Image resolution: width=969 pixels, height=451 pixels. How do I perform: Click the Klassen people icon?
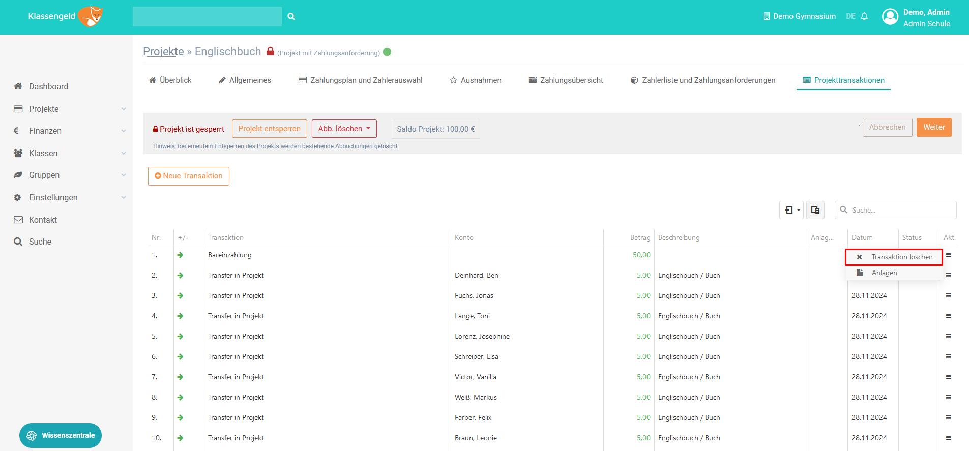(18, 153)
